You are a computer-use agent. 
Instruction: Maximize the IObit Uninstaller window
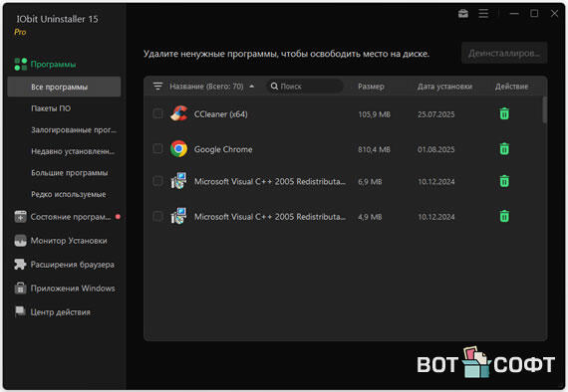534,13
